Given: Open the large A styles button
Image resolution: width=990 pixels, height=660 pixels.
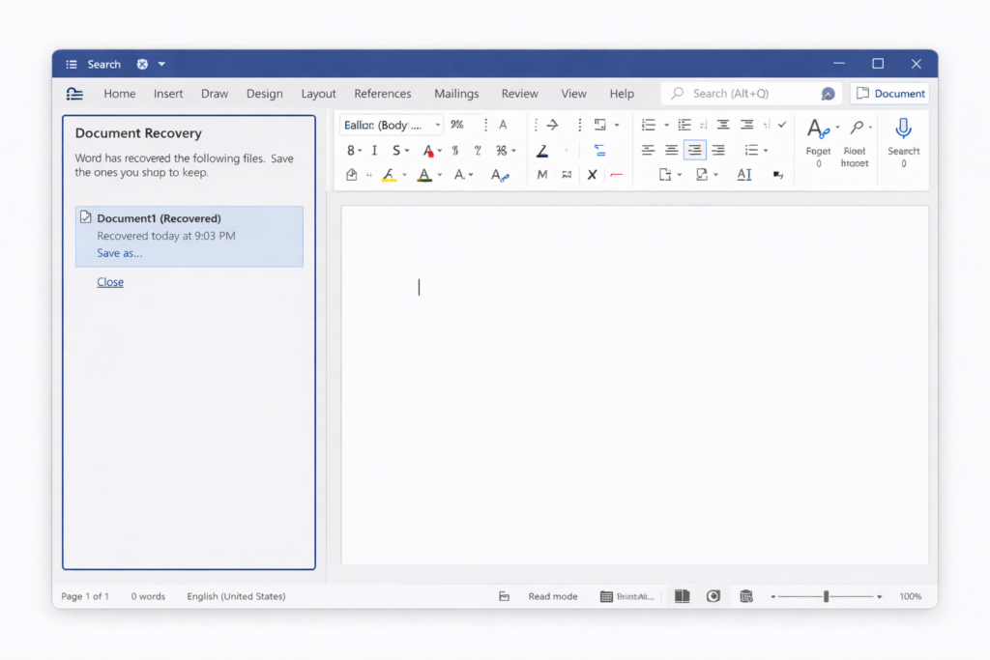Looking at the screenshot, I should click(818, 129).
